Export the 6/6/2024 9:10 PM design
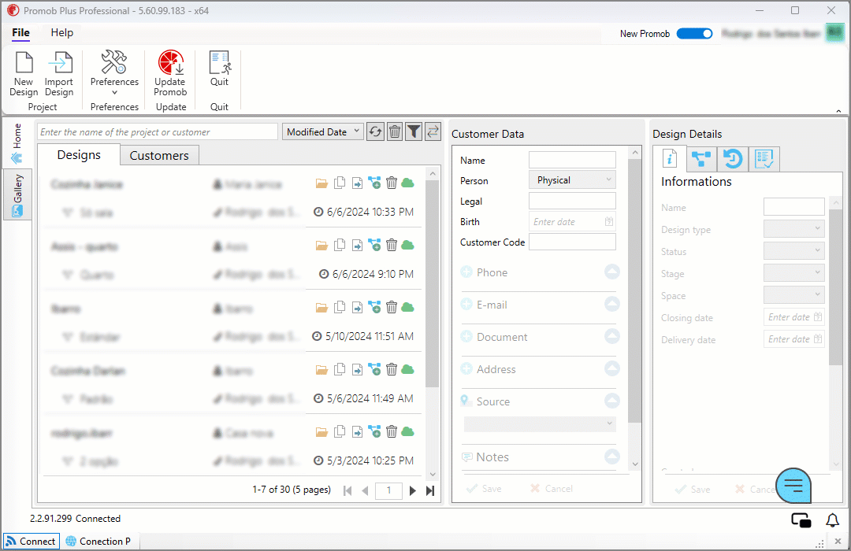The width and height of the screenshot is (851, 551). pos(357,246)
